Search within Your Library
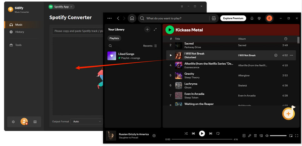 click(x=110, y=46)
